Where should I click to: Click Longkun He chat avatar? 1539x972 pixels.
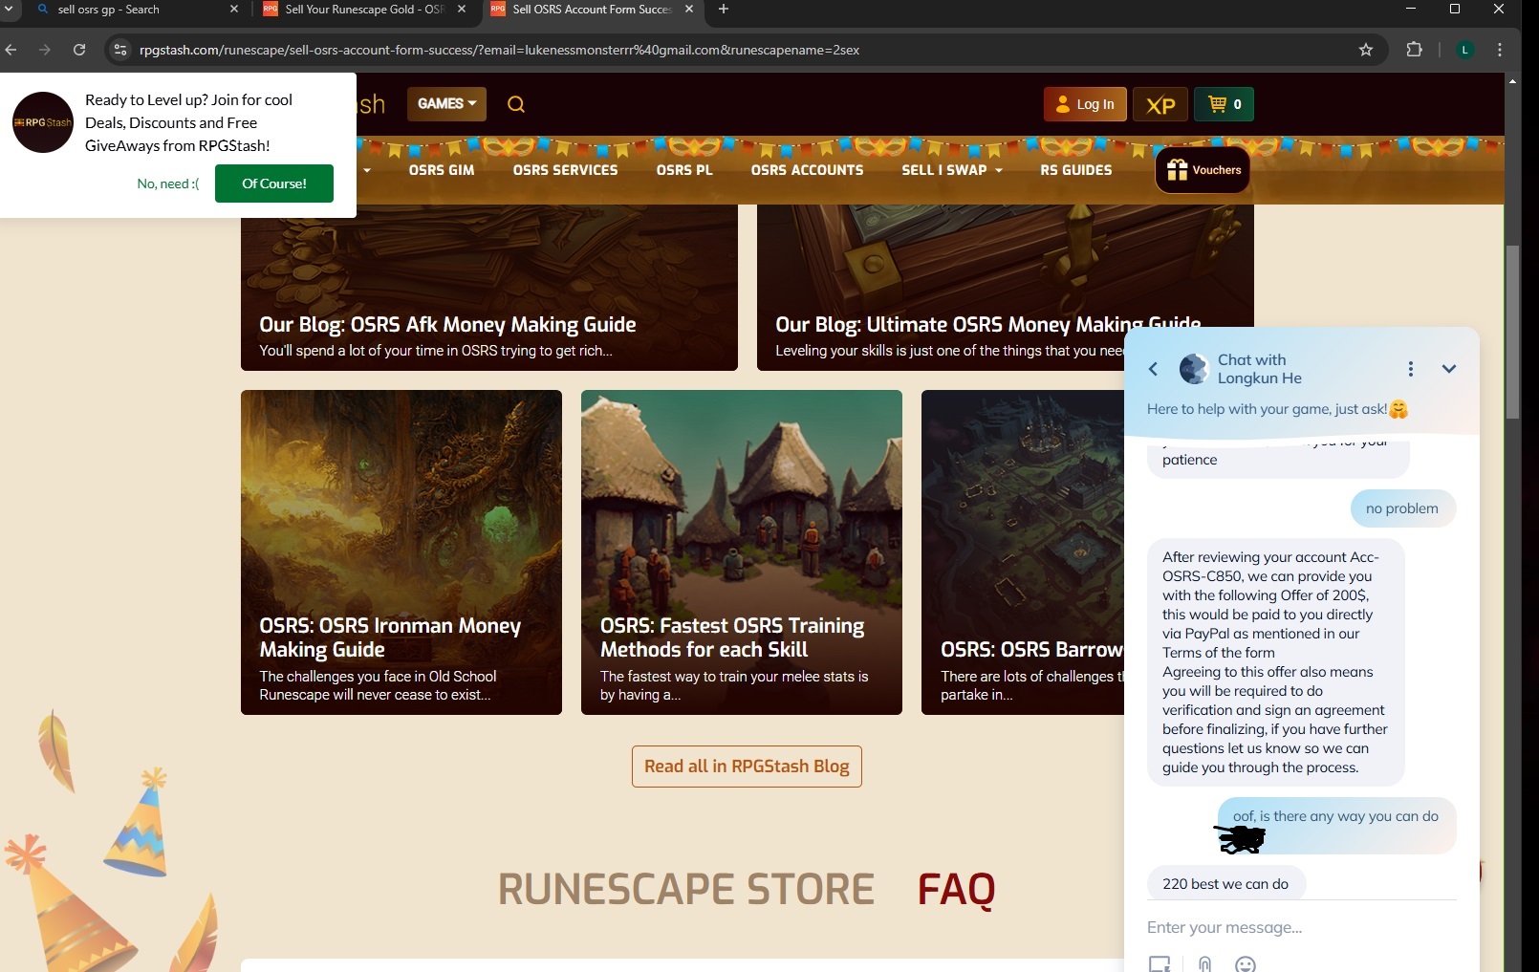pyautogui.click(x=1194, y=369)
